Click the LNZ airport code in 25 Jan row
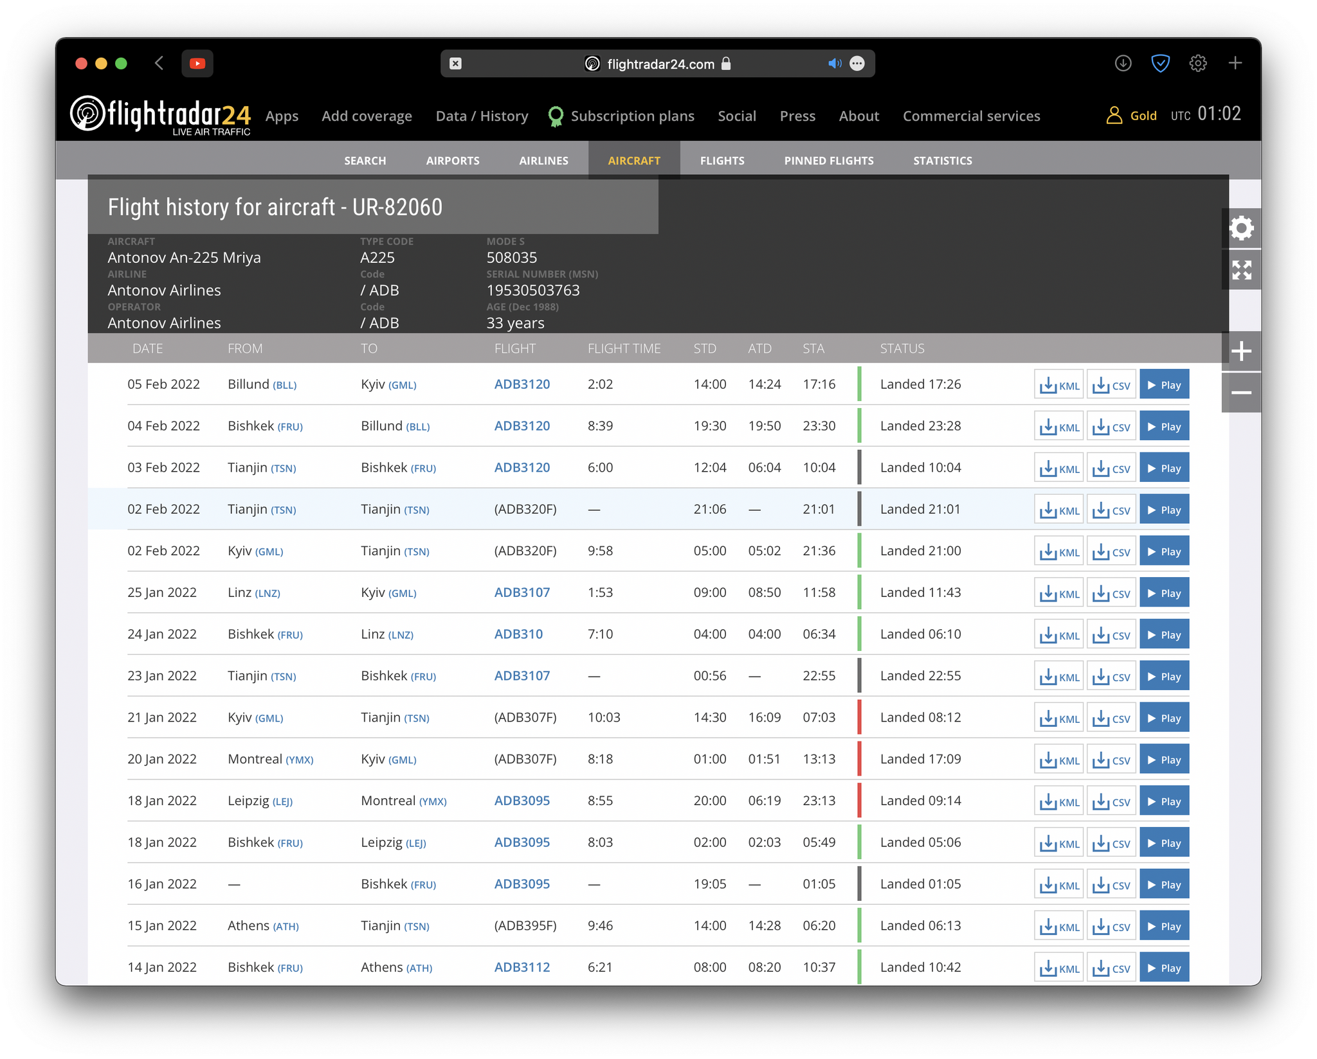1317x1059 pixels. click(x=267, y=594)
